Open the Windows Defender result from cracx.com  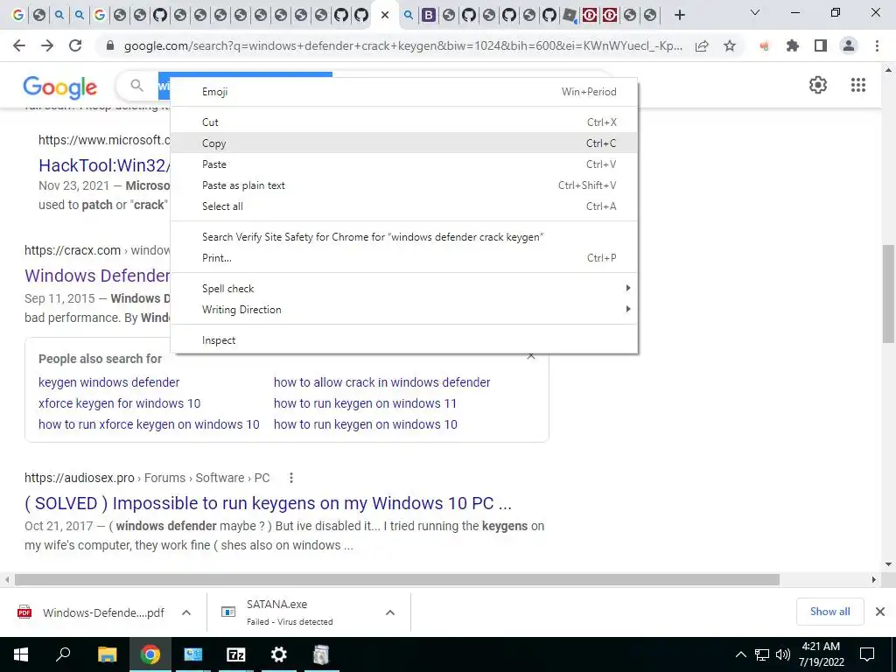97,276
